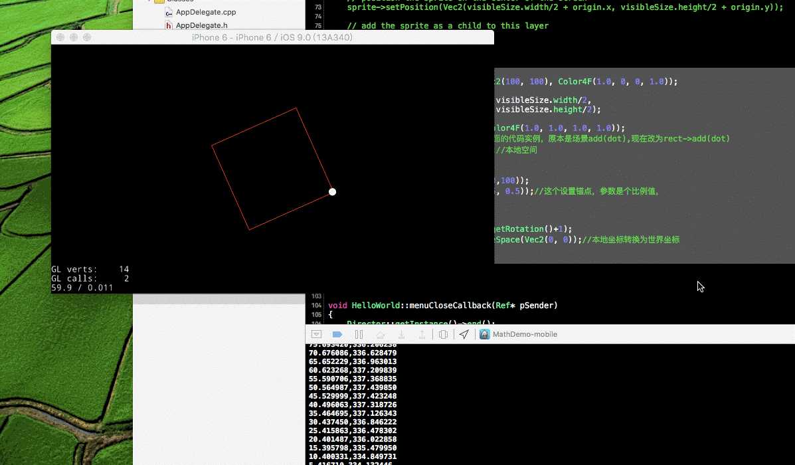Click the Step Over debug icon

point(381,335)
